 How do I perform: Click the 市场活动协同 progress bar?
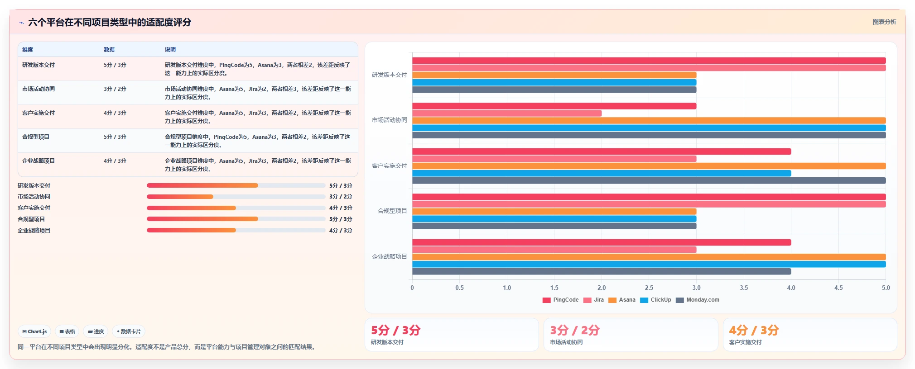pos(236,197)
